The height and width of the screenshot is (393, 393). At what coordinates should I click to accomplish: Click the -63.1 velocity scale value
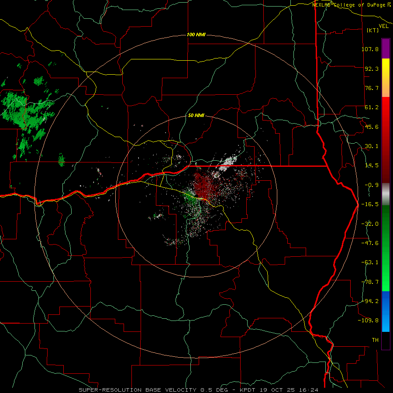pos(370,262)
